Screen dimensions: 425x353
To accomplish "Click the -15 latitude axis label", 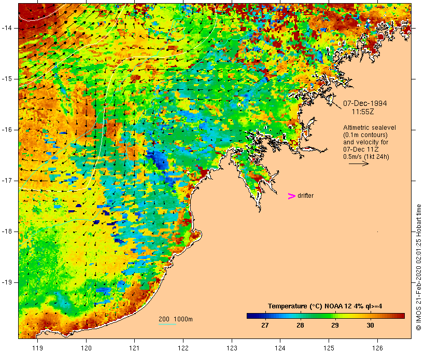I will pyautogui.click(x=7, y=79).
